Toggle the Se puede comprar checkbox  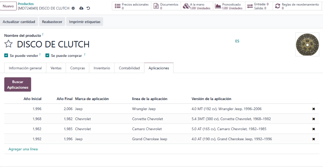(47, 56)
